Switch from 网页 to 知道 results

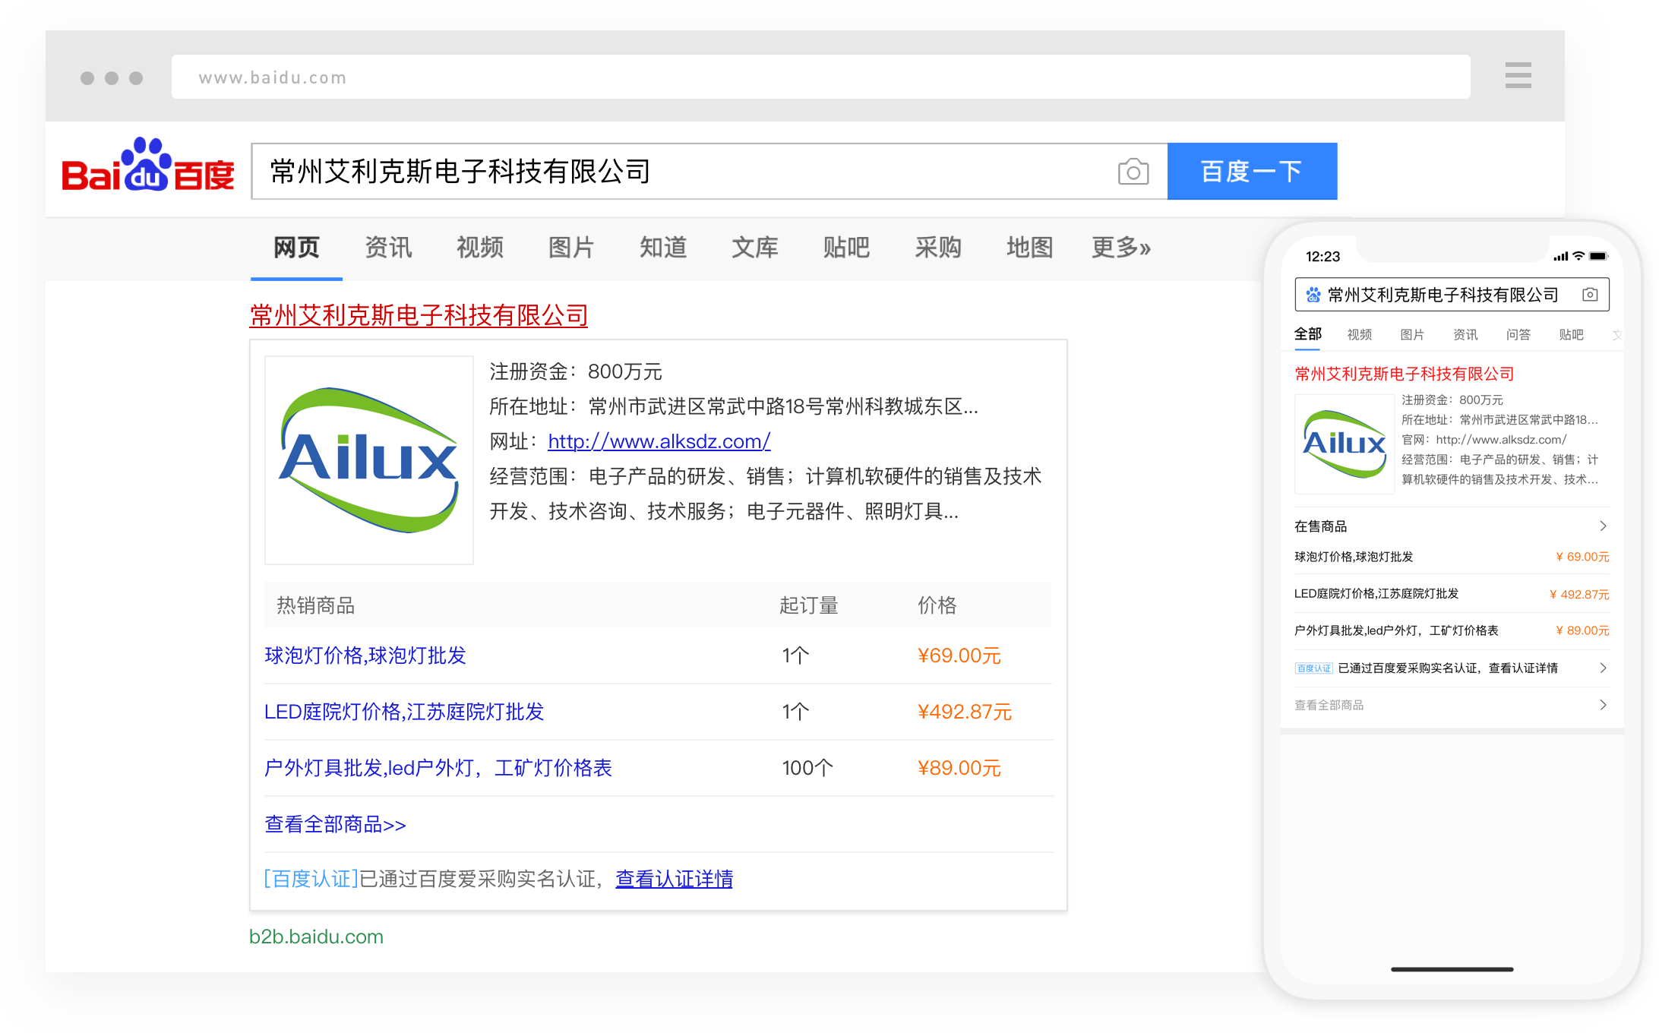click(x=662, y=248)
